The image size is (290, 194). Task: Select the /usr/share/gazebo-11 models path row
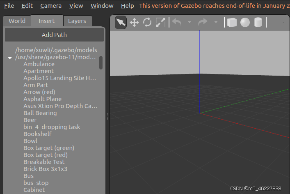(55, 57)
